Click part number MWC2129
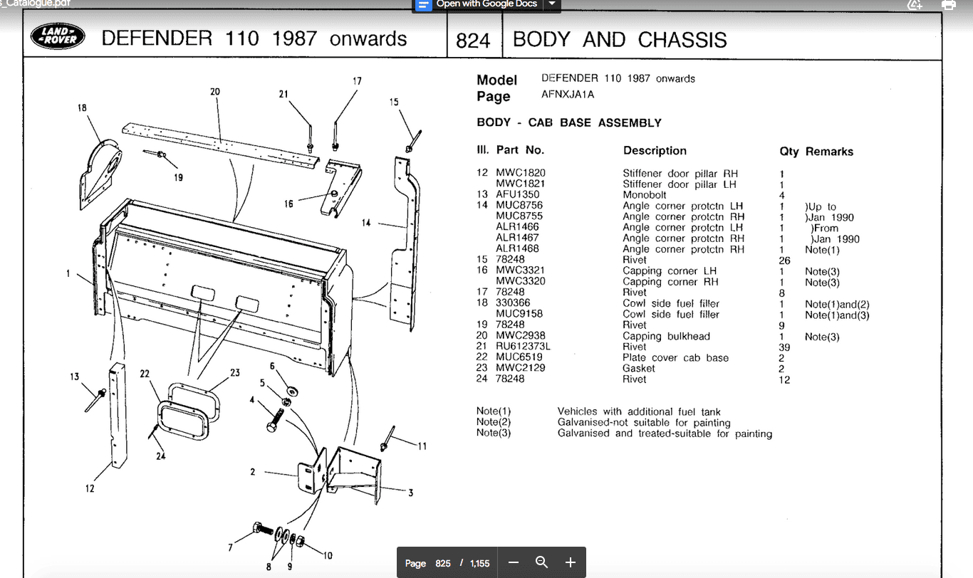The height and width of the screenshot is (578, 973). [x=521, y=368]
